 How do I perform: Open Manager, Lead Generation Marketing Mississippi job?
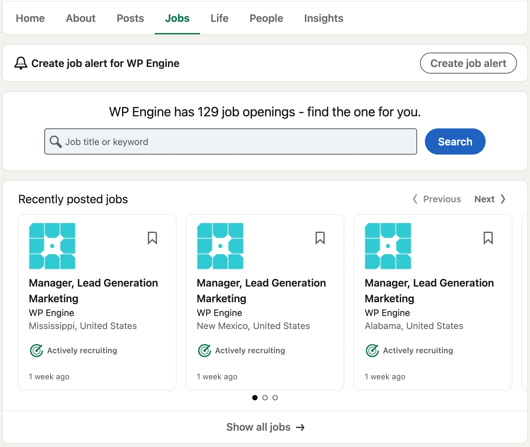[x=93, y=291]
